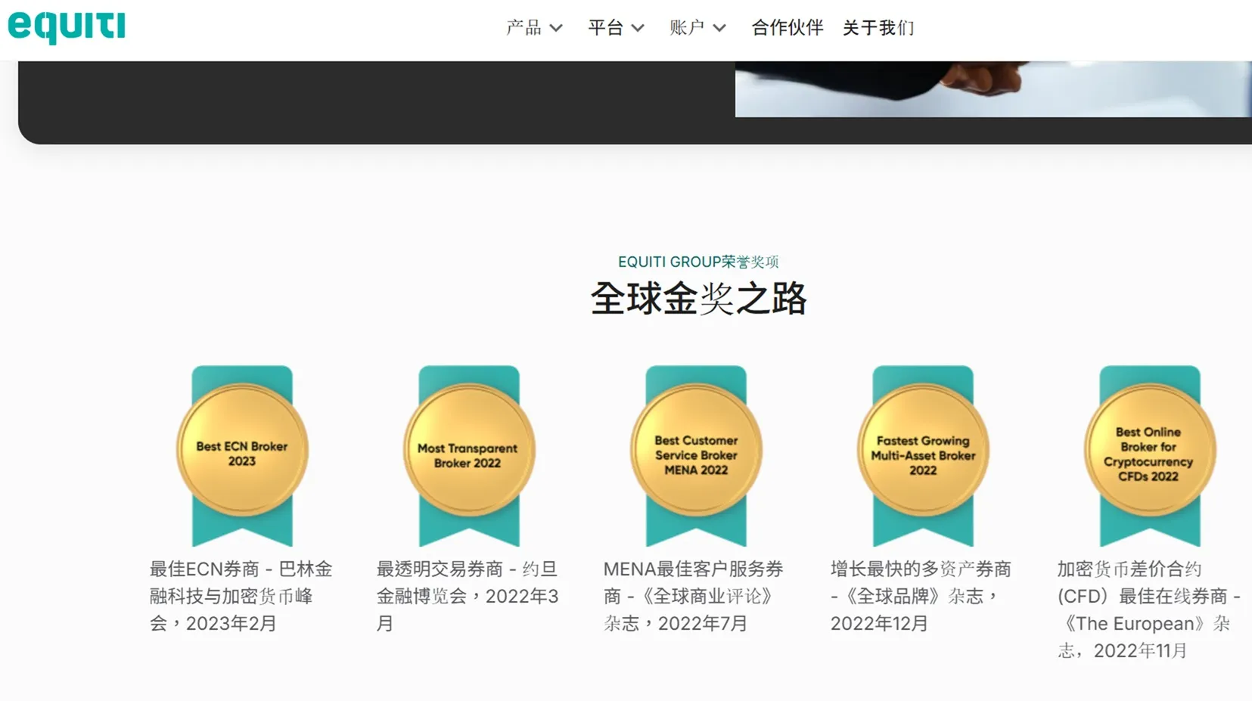1252x701 pixels.
Task: Click the handshake banner image
Action: (x=993, y=89)
